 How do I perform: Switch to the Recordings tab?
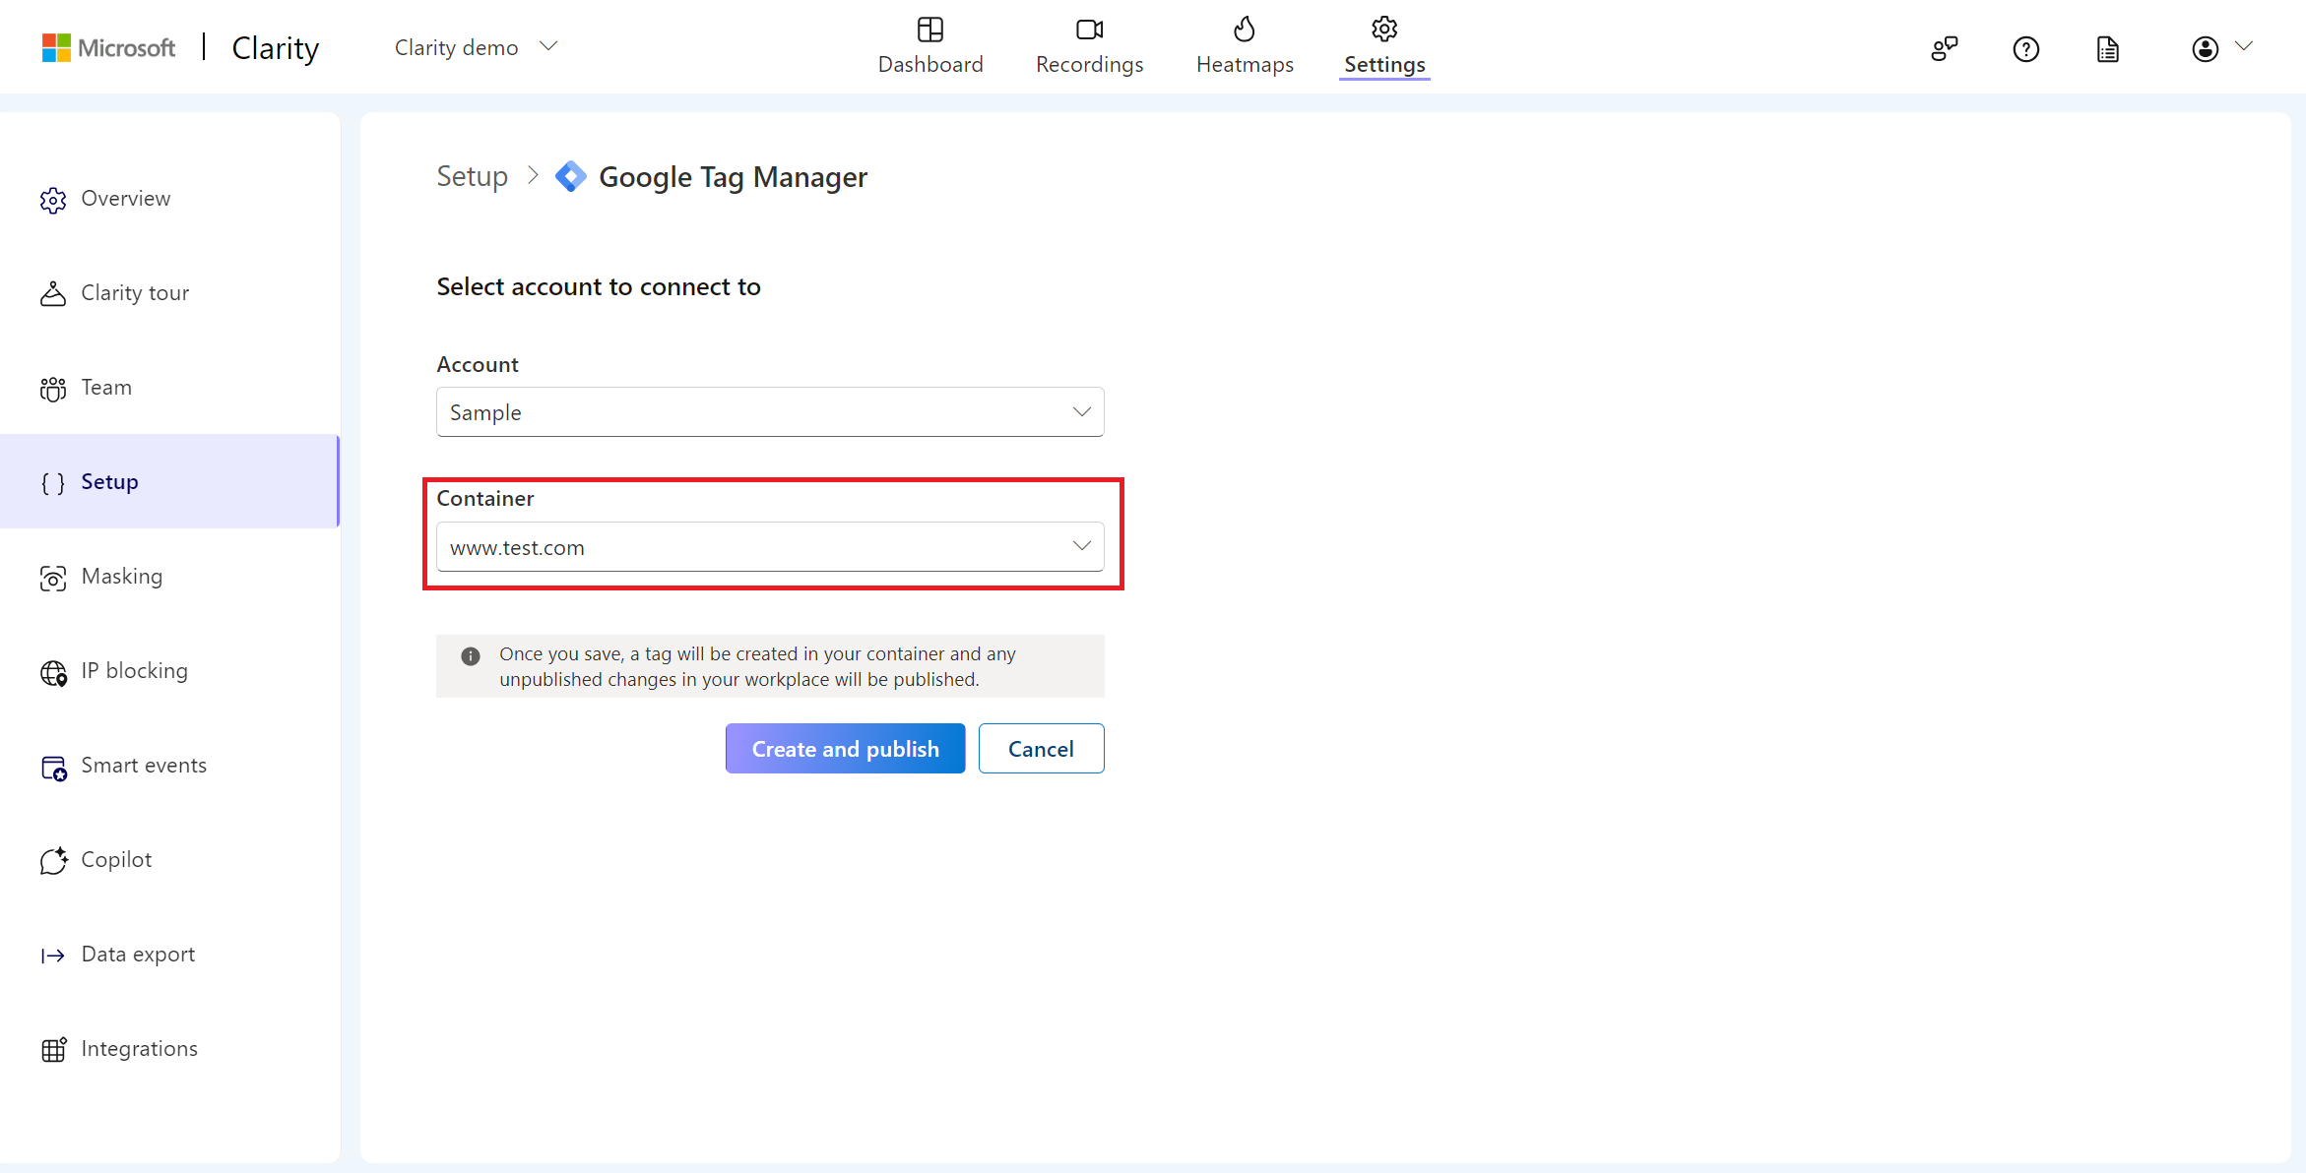tap(1089, 46)
